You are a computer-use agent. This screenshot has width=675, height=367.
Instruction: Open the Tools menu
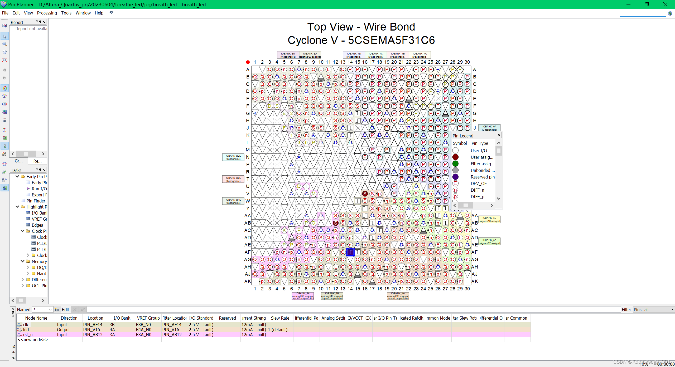[66, 13]
